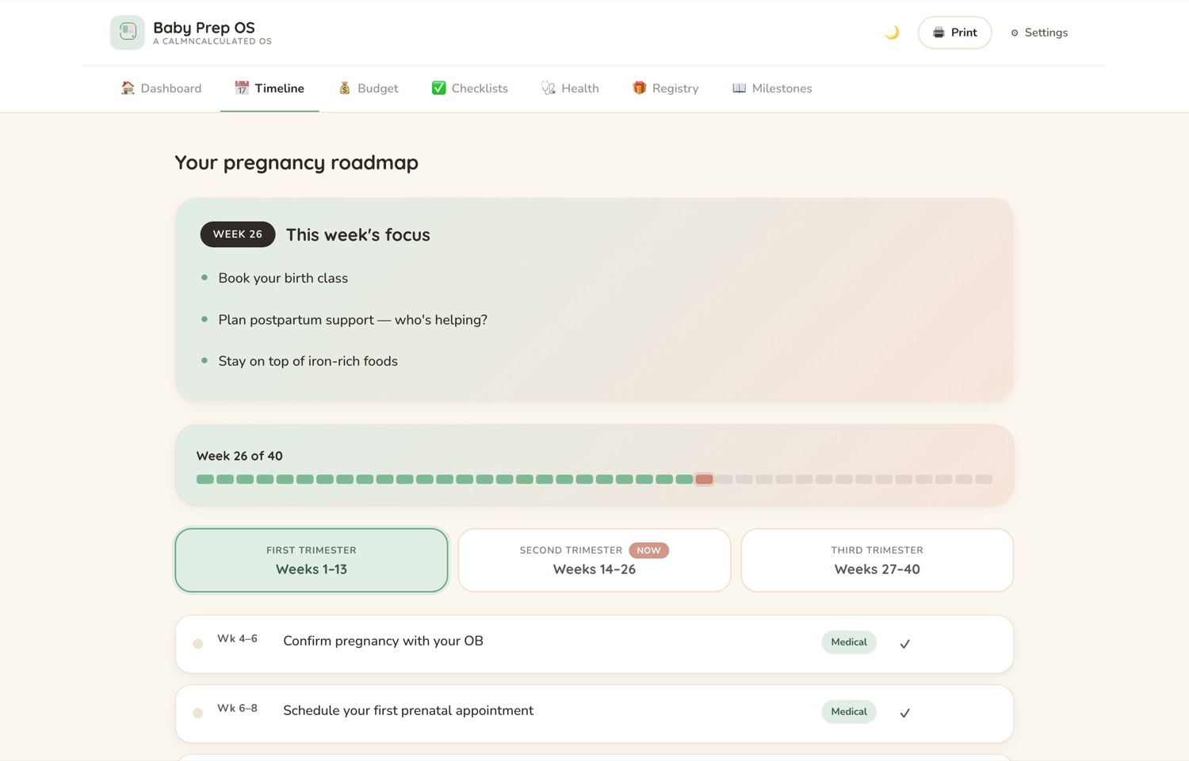Click the house icon on Dashboard tab
The height and width of the screenshot is (761, 1189).
point(128,88)
